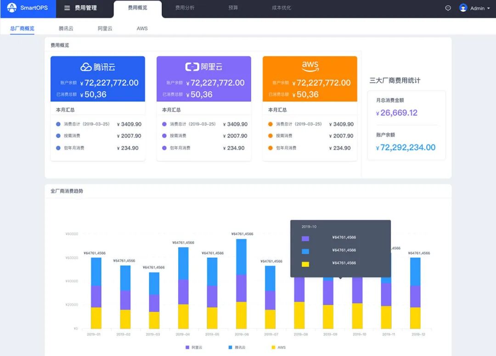Click the 2019-01 stacked bar
The width and height of the screenshot is (496, 356).
[96, 293]
